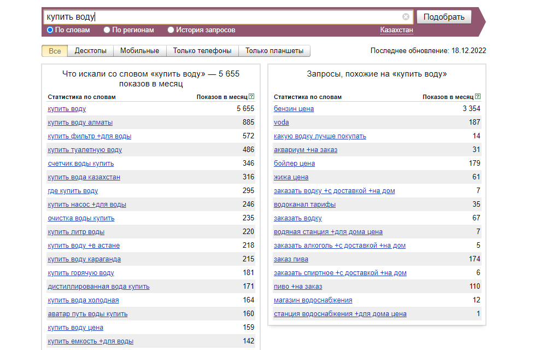Switch to the 'Все' devices tab
551x350 pixels.
click(55, 51)
